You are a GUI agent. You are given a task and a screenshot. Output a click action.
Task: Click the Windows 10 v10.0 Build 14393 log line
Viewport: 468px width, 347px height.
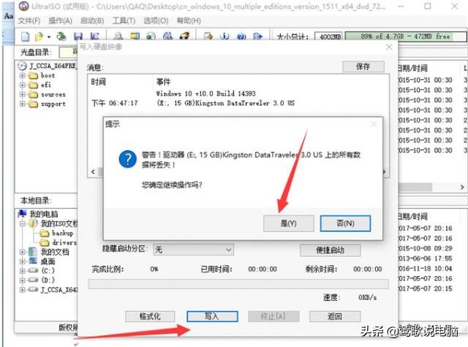coord(206,94)
